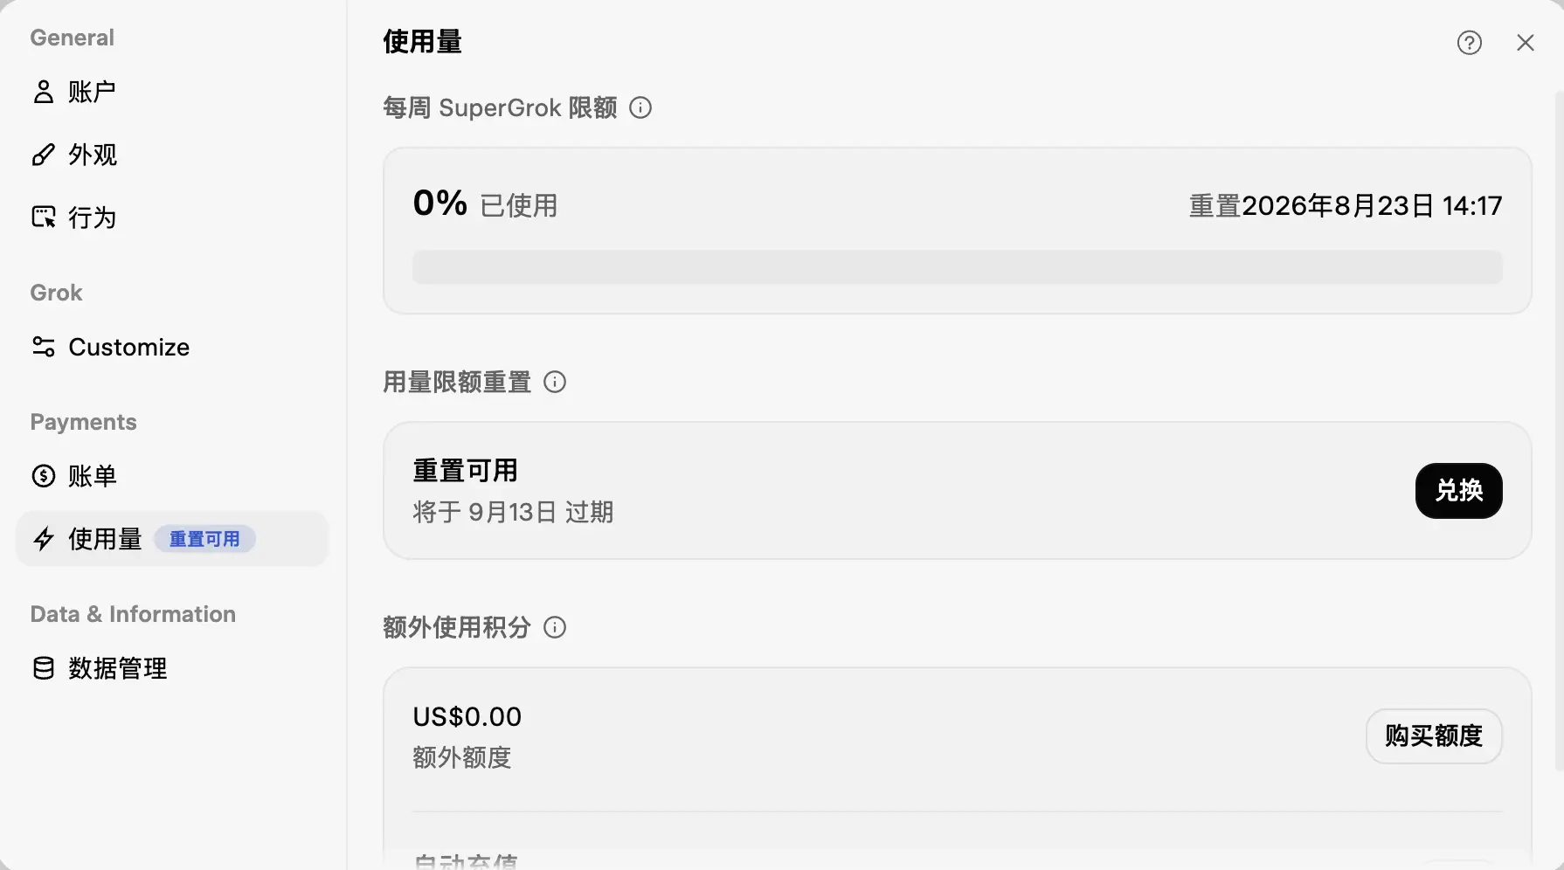The width and height of the screenshot is (1564, 870).
Task: Click the weekly usage progress bar
Action: tap(957, 267)
